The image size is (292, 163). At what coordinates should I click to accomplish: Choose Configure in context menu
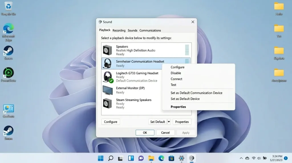(x=177, y=67)
